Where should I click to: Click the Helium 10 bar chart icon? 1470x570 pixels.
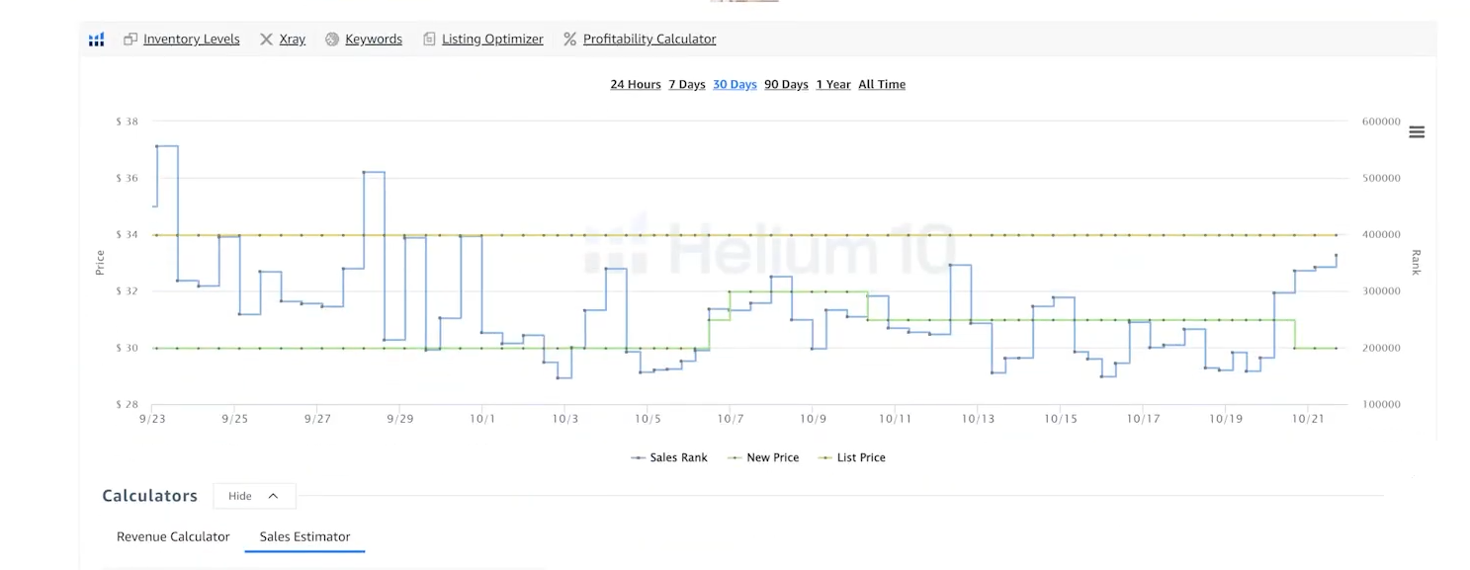[96, 40]
